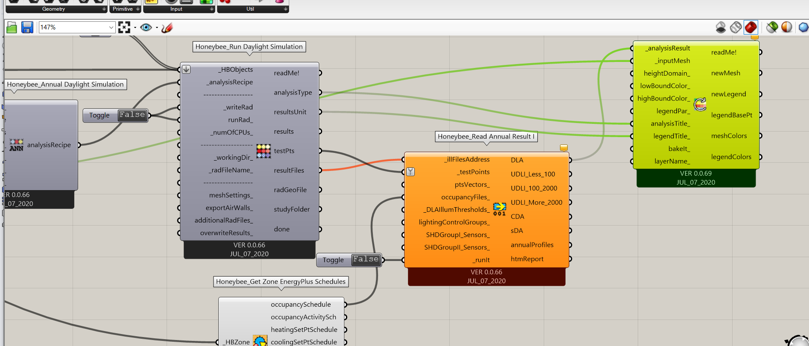Open document preview settings orange sphere icon
The height and width of the screenshot is (346, 809).
pos(786,27)
